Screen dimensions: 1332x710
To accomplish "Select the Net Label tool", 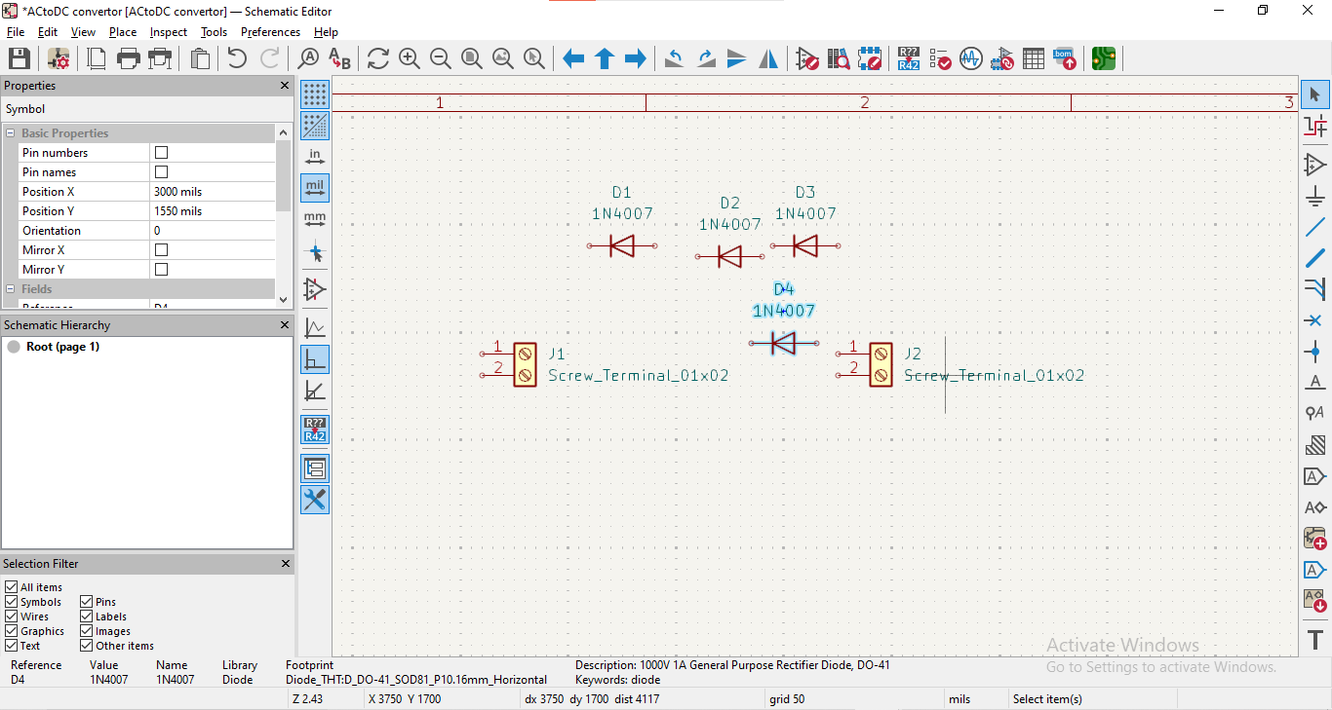I will tap(1315, 383).
